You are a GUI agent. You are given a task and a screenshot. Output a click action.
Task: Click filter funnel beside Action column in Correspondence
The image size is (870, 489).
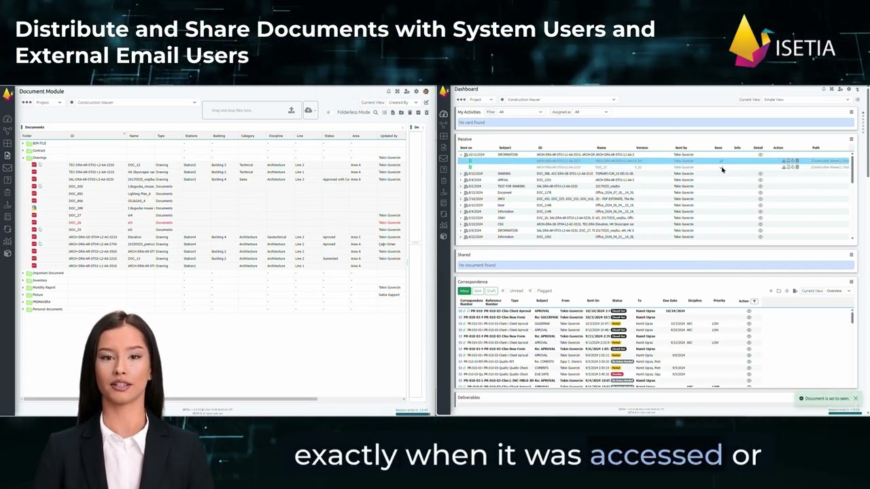754,301
